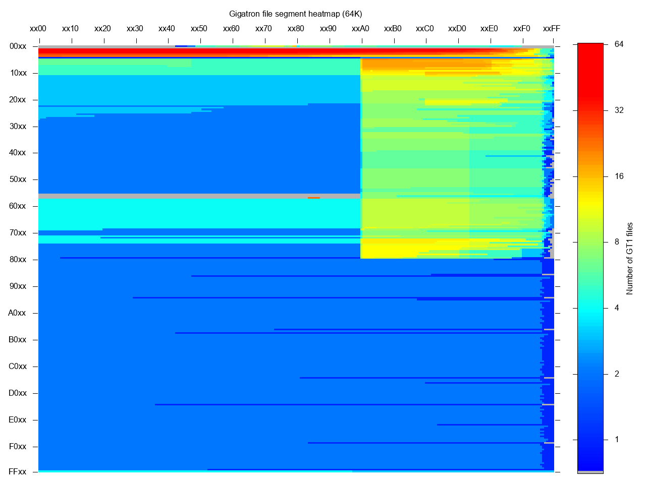Viewport: 646px width, 484px height.
Task: Click the heatmap title 'Gigatron file segment heatmap (64K)'
Action: 295,14
